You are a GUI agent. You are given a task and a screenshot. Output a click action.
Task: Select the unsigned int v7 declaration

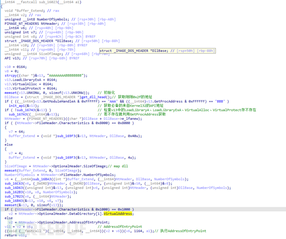[21, 32]
